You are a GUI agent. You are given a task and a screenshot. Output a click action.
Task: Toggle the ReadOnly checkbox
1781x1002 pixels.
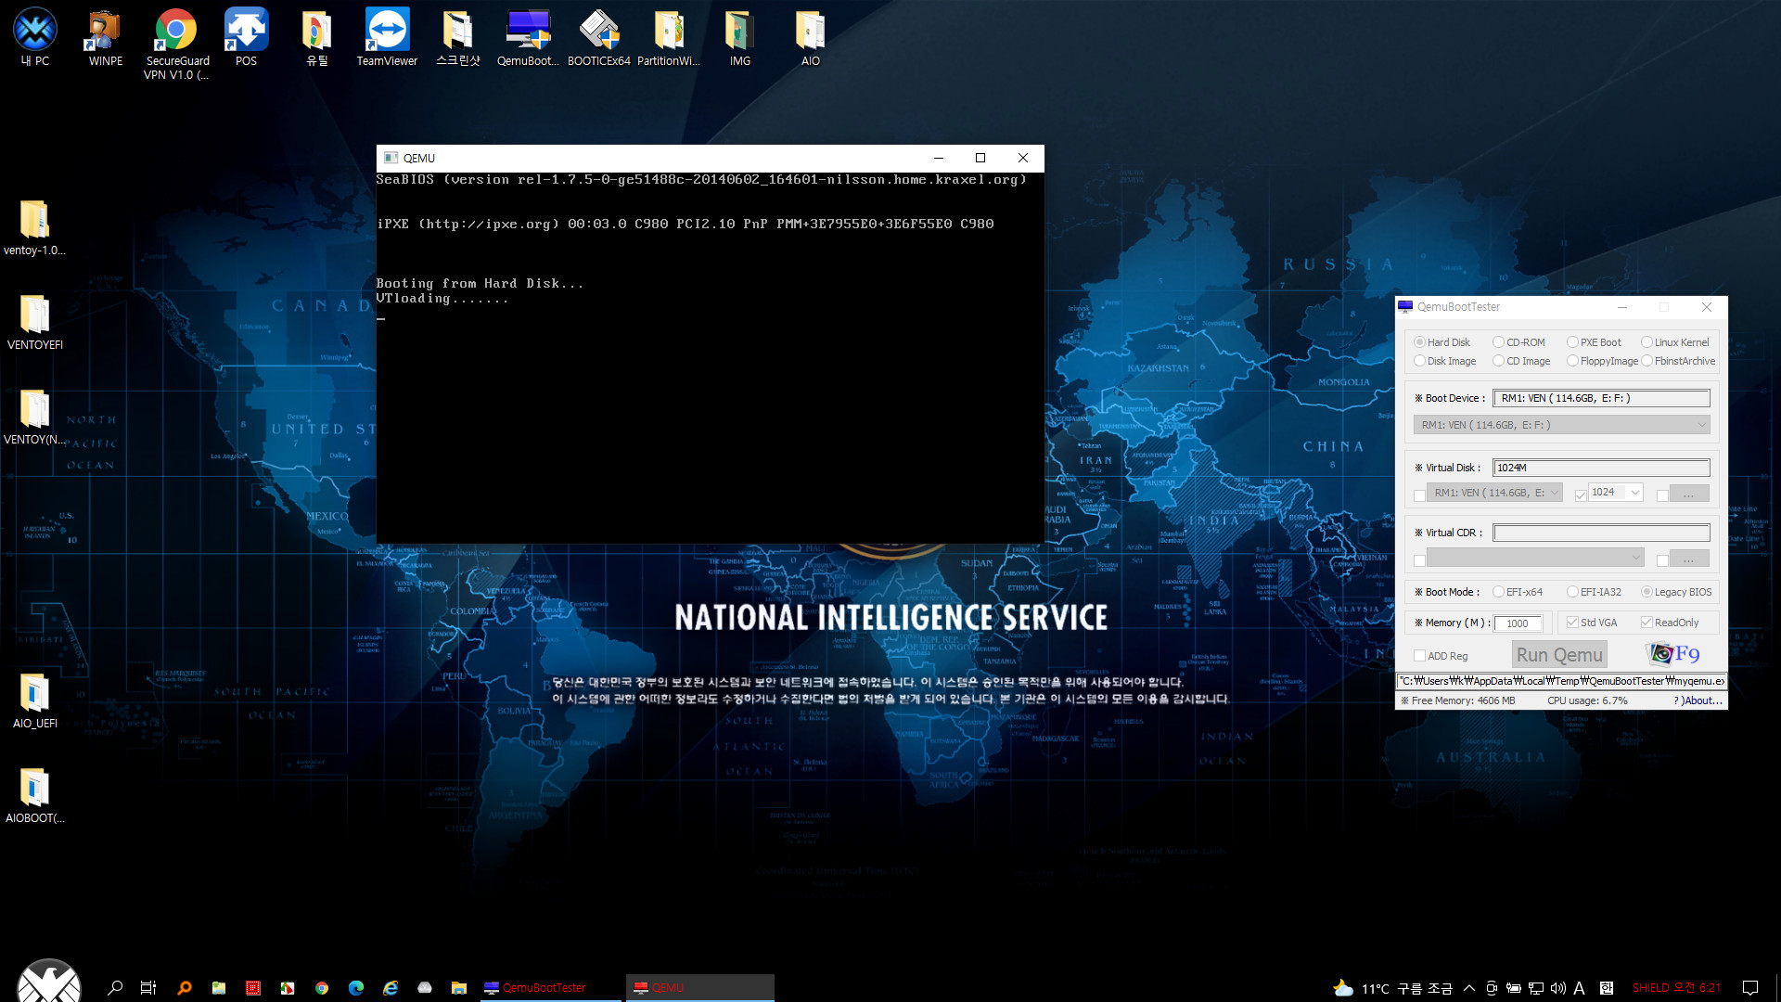[x=1671, y=623]
